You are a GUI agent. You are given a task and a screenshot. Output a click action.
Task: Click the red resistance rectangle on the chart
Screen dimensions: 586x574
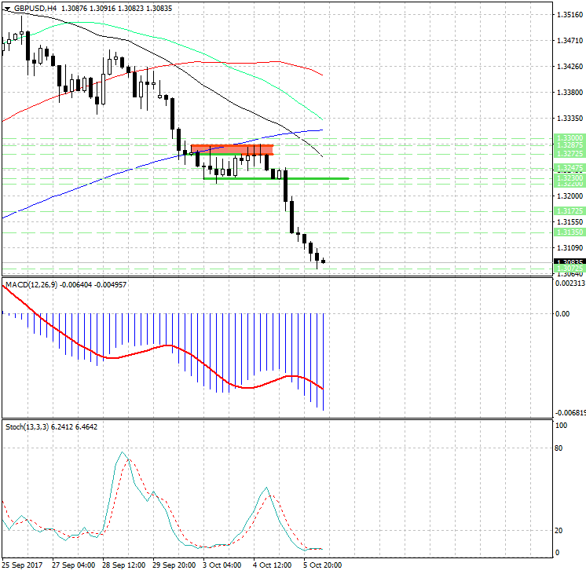tap(232, 149)
